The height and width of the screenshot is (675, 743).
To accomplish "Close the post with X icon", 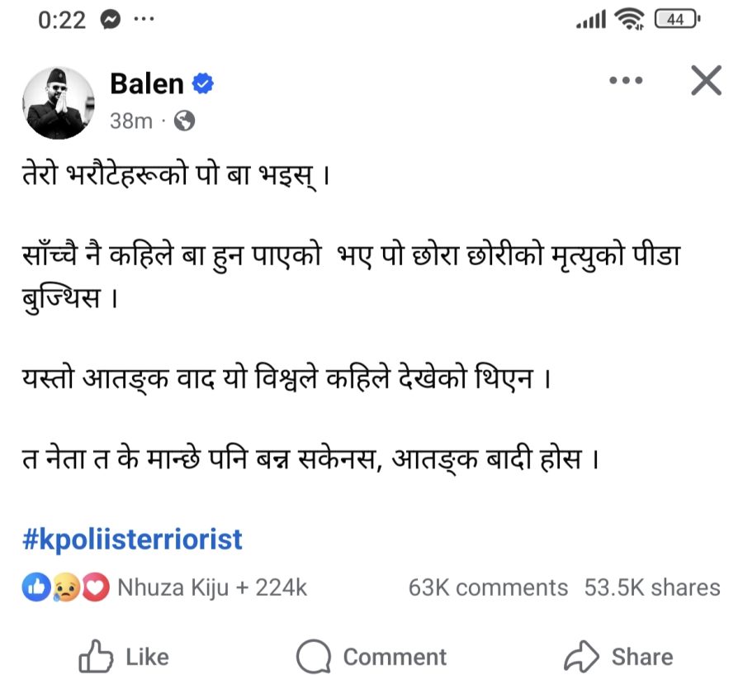I will pyautogui.click(x=706, y=81).
